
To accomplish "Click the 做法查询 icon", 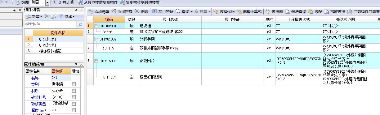I will tap(288, 11).
